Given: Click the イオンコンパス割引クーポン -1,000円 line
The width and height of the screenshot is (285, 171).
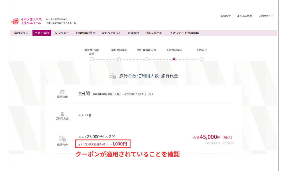Looking at the screenshot, I should tap(103, 144).
